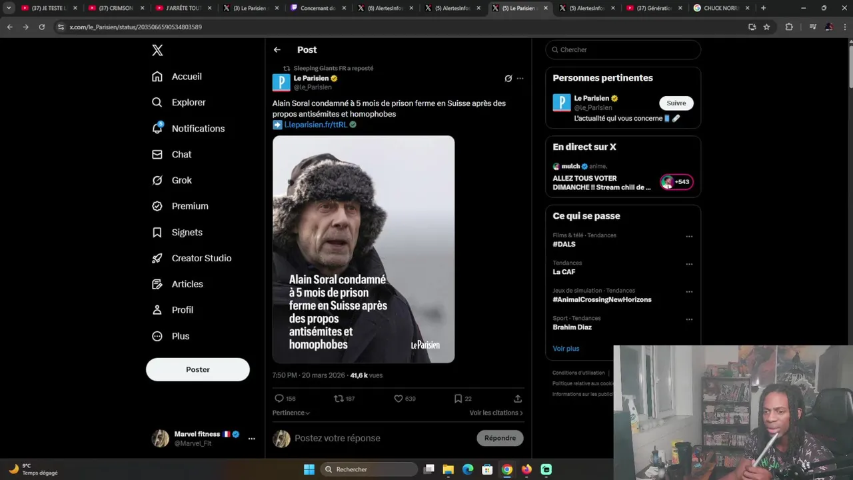Expand the Pertinence sort dropdown
Viewport: 853px width, 480px height.
[x=291, y=413]
